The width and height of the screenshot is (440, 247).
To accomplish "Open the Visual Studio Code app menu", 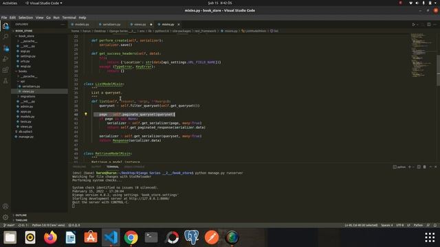I will click(43, 3).
